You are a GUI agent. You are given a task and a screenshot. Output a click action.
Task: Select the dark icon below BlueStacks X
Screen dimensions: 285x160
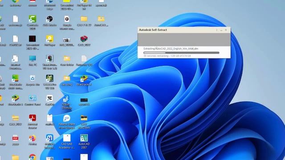84,100
